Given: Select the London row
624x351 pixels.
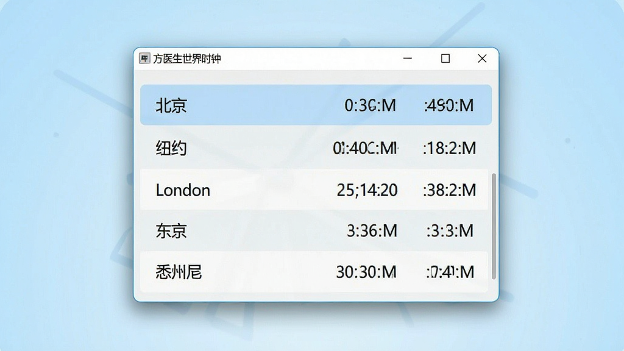Looking at the screenshot, I should pos(314,190).
